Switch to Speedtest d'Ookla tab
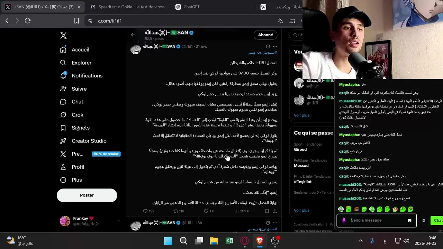This screenshot has height=249, width=443. pos(128,7)
